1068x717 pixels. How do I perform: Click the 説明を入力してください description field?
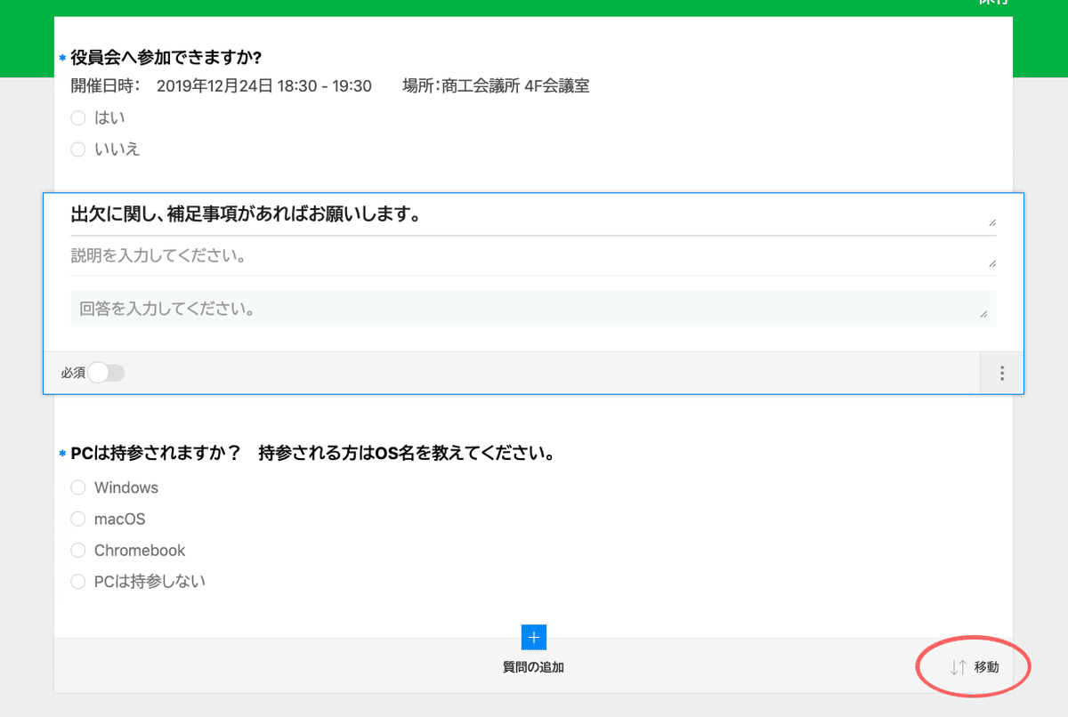tap(356, 256)
